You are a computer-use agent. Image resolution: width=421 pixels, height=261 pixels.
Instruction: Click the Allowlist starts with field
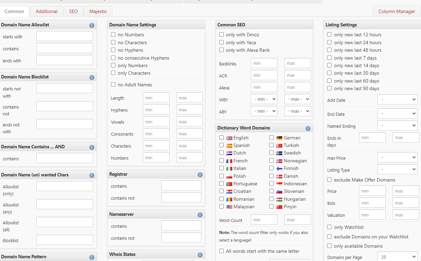[x=65, y=36]
